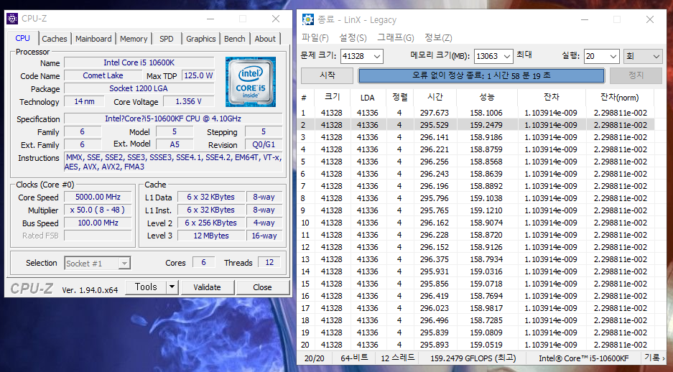
Task: Click the 12 스레드 status bar entry
Action: tap(398, 358)
